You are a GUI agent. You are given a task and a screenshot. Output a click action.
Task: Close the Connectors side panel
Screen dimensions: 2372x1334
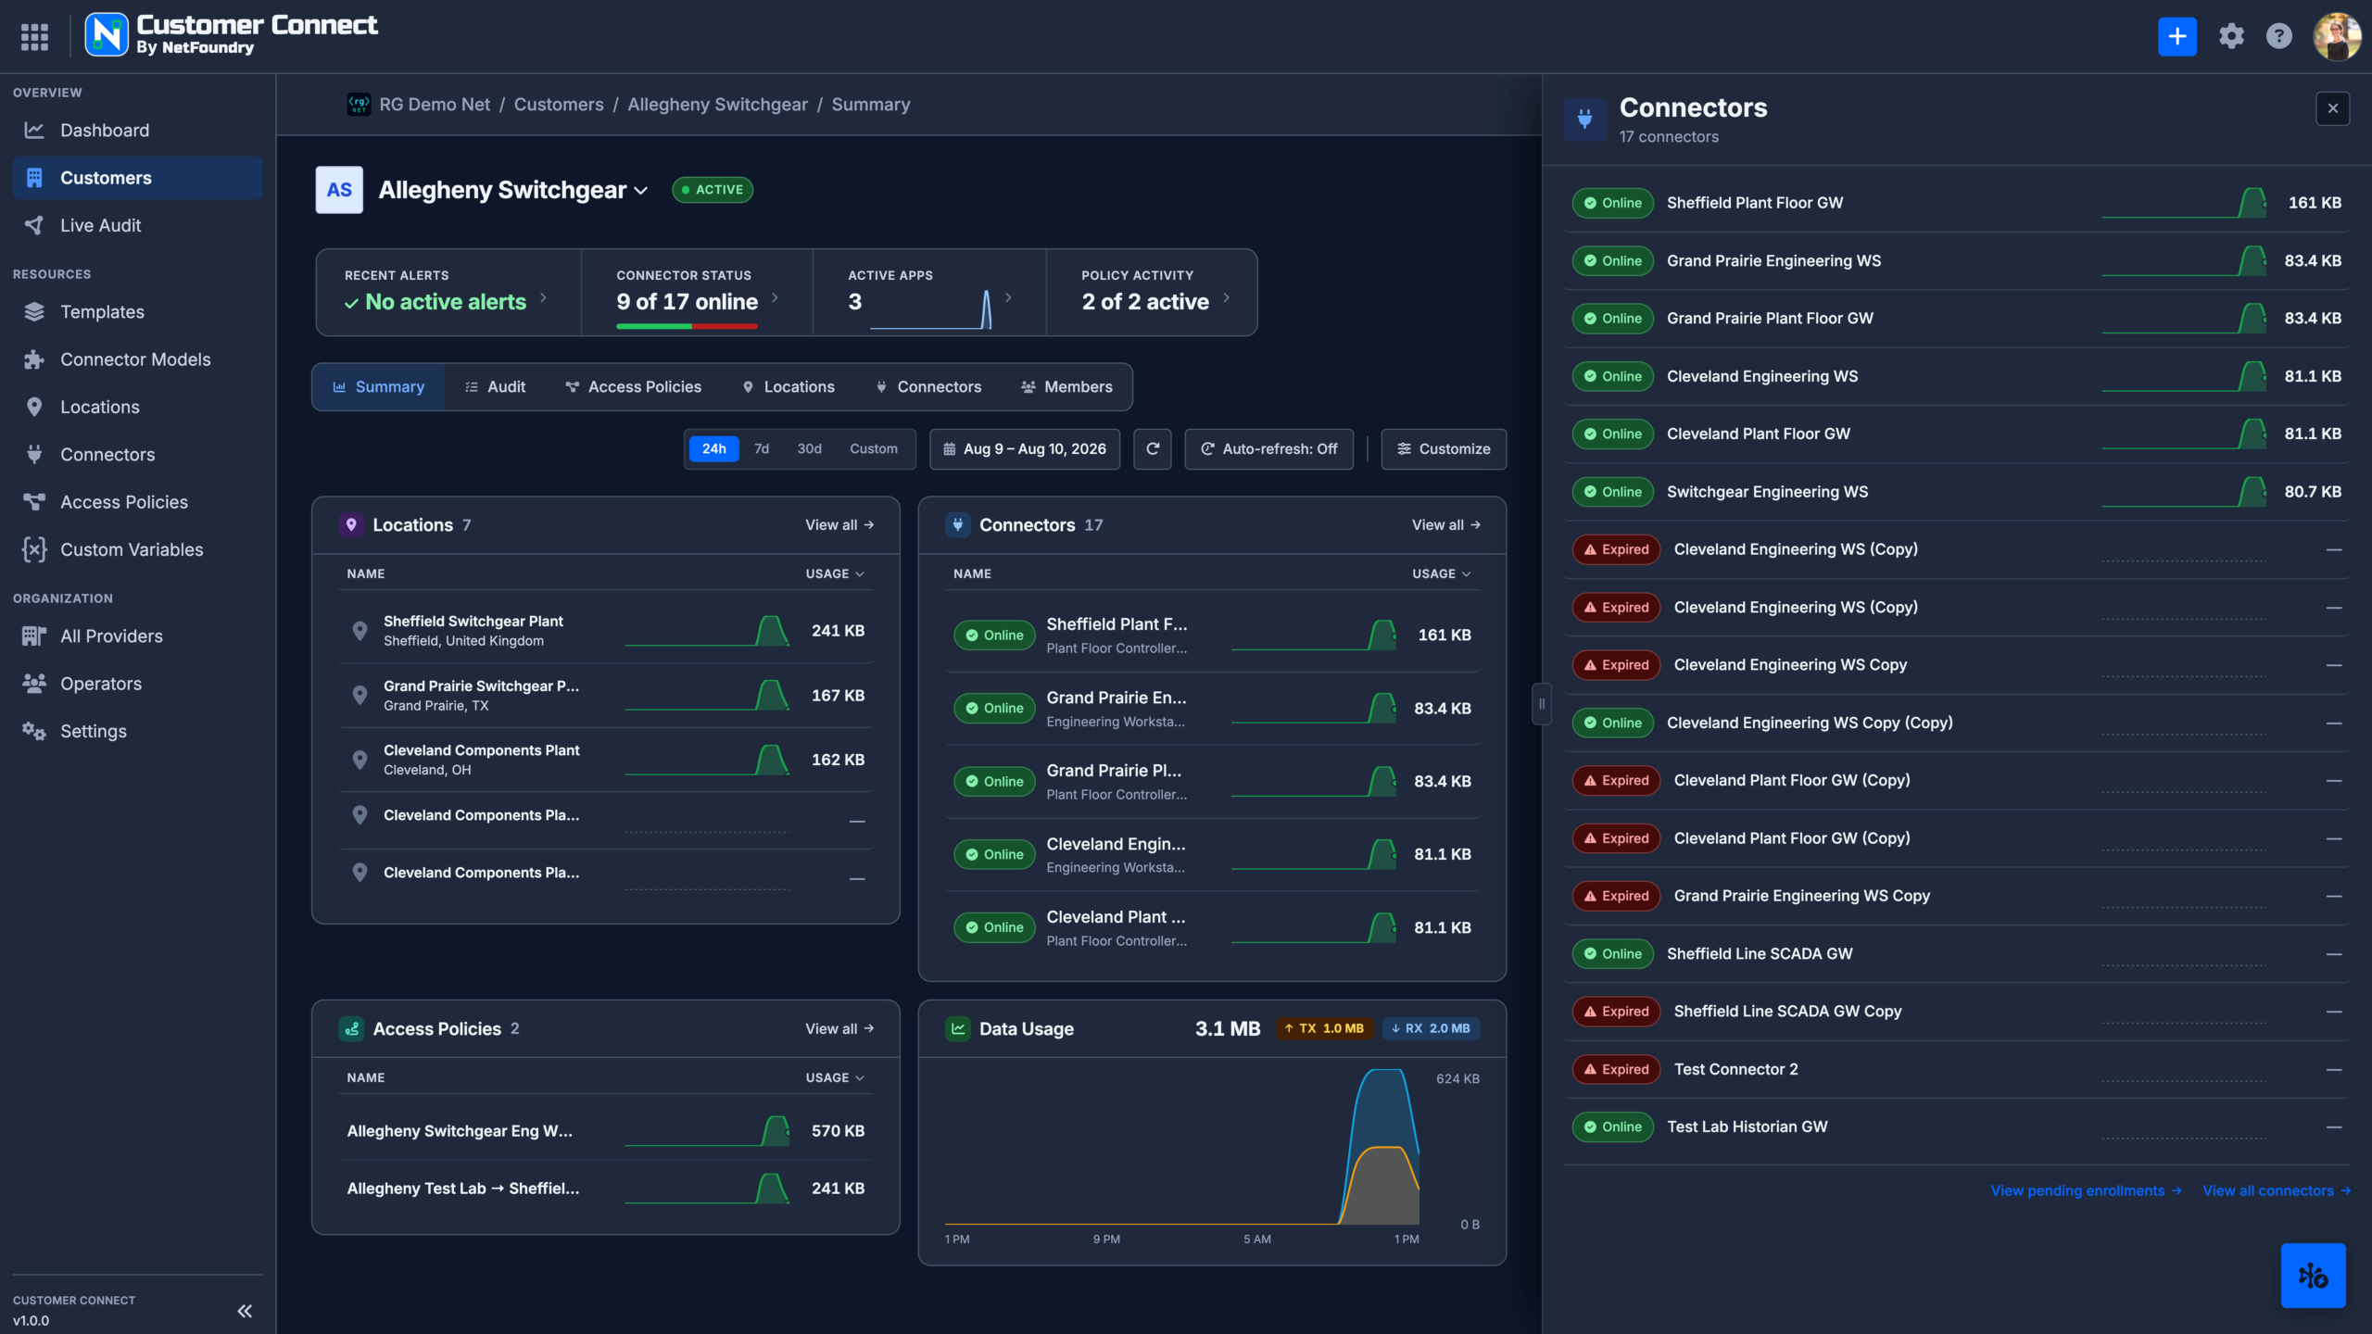point(2333,108)
